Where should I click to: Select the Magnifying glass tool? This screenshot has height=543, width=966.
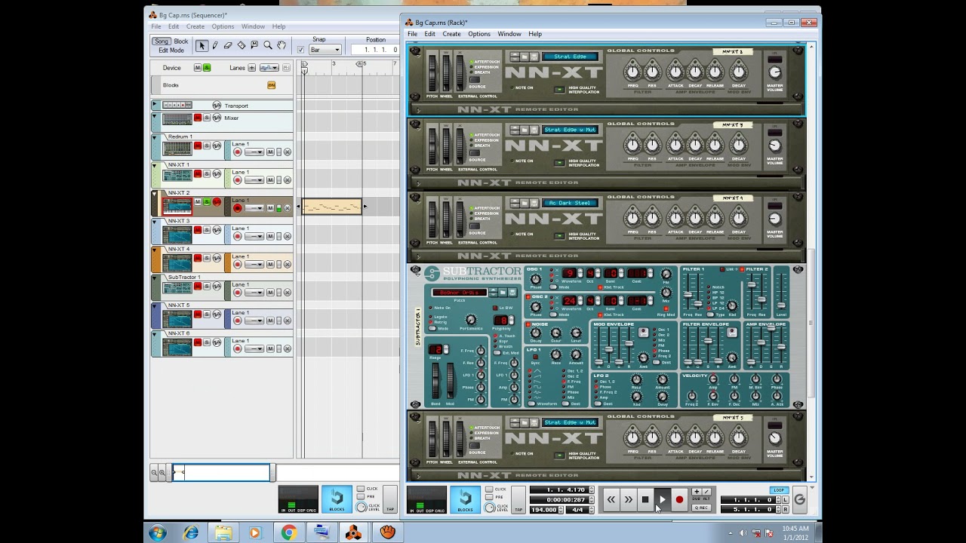(x=268, y=46)
